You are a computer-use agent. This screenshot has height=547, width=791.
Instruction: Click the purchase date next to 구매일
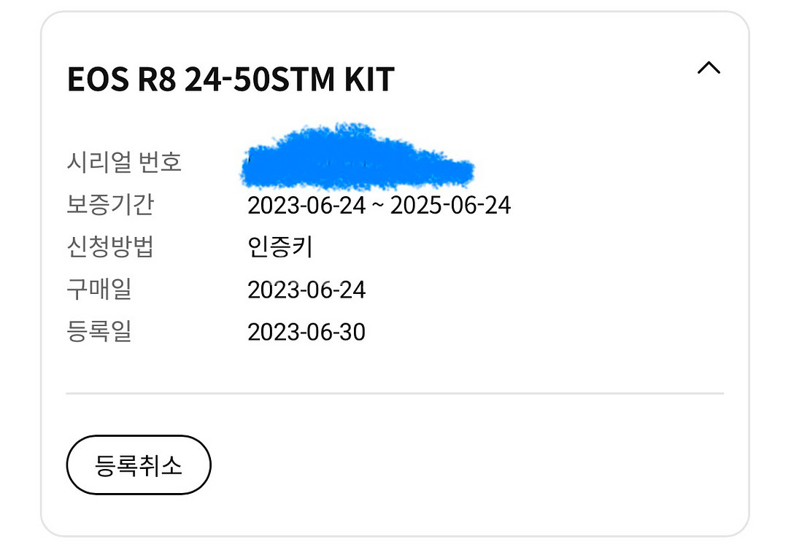coord(306,290)
